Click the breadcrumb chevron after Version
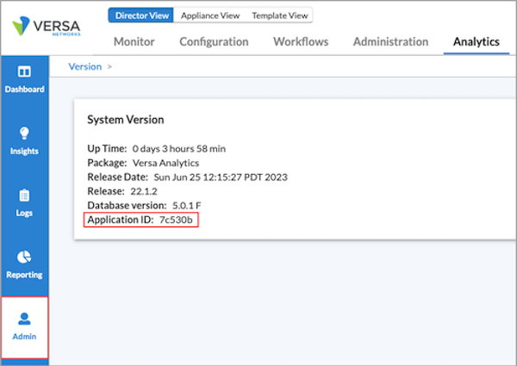Viewport: 517px width, 366px height. [x=109, y=66]
